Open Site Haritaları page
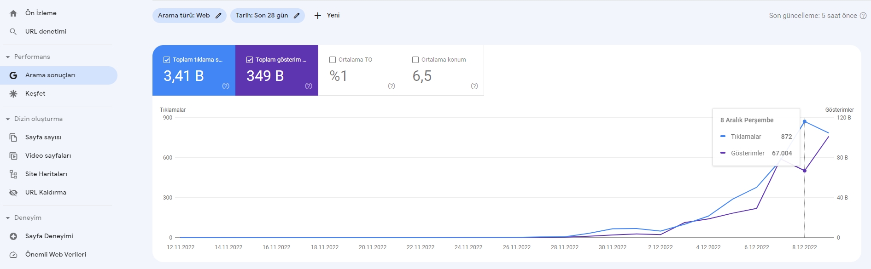The height and width of the screenshot is (269, 871). point(58,174)
